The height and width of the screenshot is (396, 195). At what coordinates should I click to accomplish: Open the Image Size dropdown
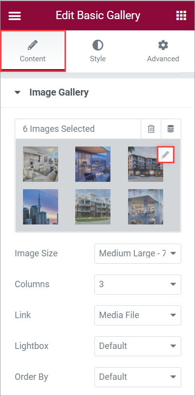point(137,253)
